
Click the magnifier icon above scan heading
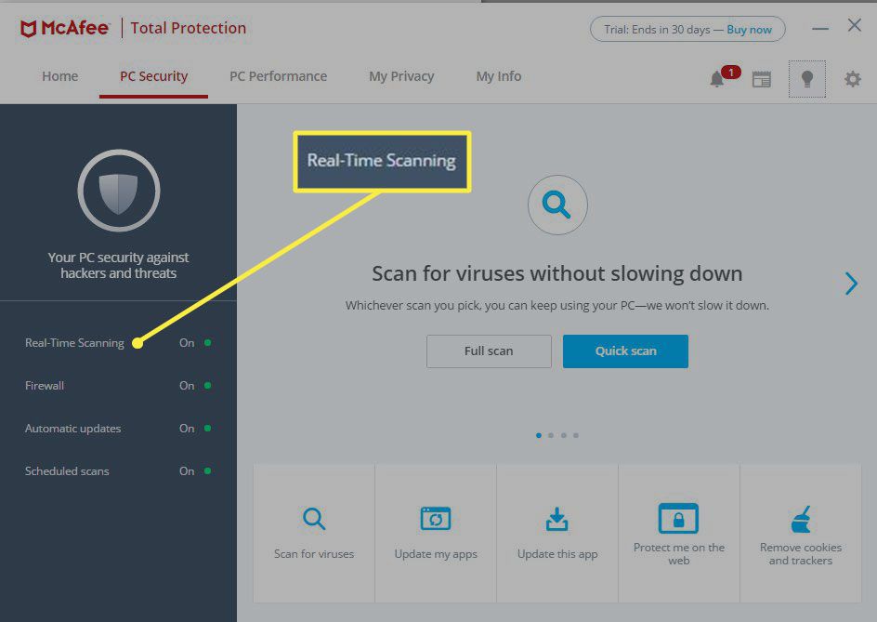(x=557, y=205)
